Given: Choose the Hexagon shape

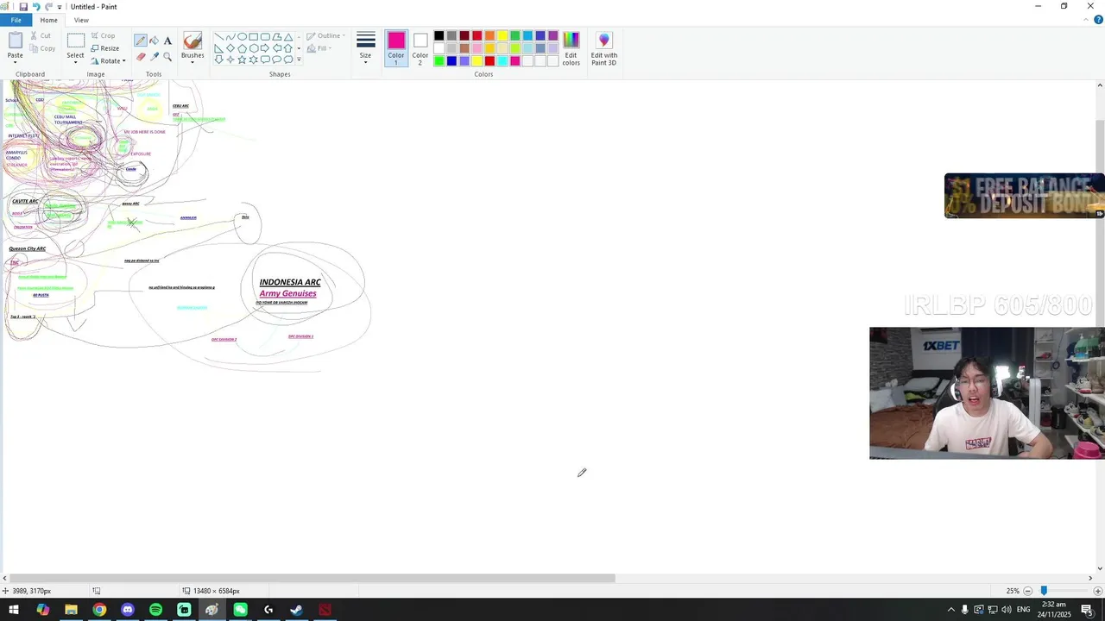Looking at the screenshot, I should click(x=254, y=48).
